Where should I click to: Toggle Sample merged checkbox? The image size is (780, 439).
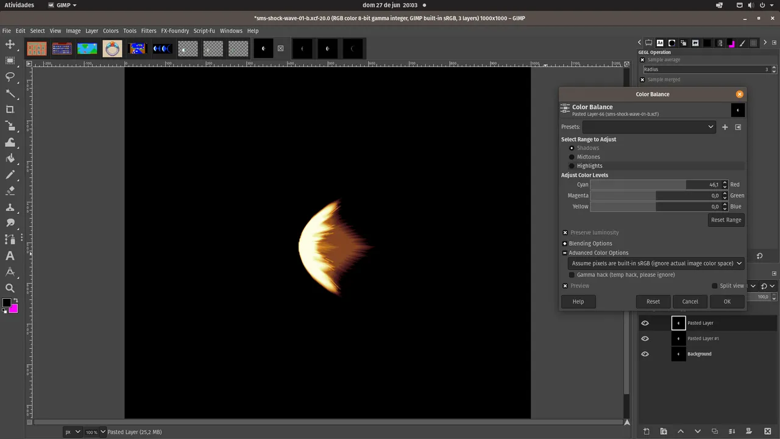point(642,80)
